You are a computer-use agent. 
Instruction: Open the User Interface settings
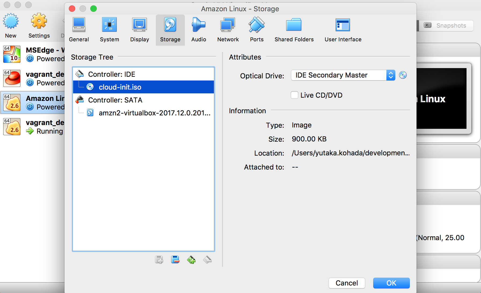(343, 30)
